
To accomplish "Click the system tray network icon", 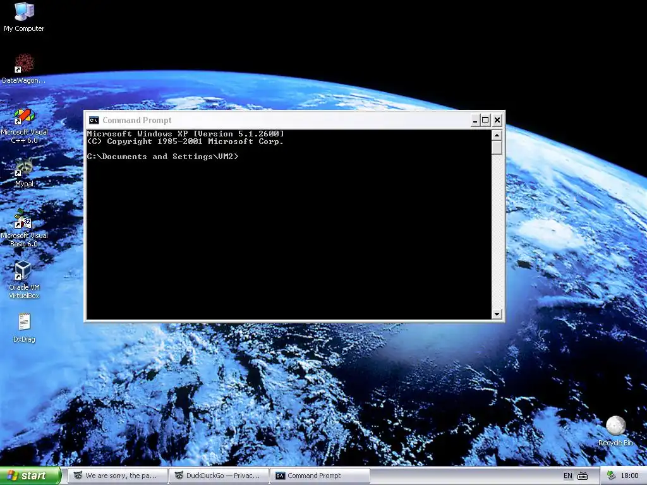I will (x=611, y=476).
